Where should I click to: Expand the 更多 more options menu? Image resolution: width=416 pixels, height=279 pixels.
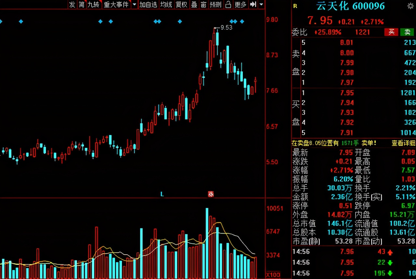coord(240,5)
